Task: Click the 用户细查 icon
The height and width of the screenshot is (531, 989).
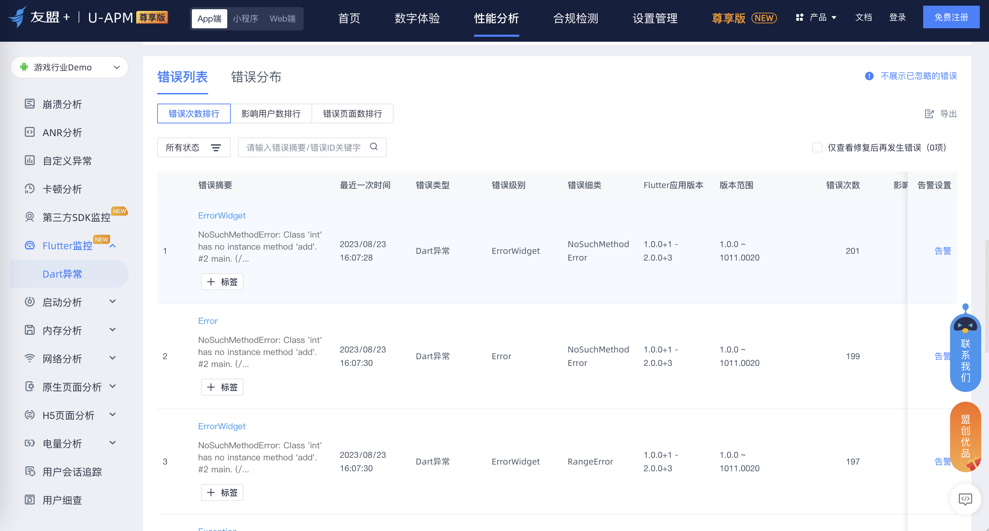Action: pos(30,500)
